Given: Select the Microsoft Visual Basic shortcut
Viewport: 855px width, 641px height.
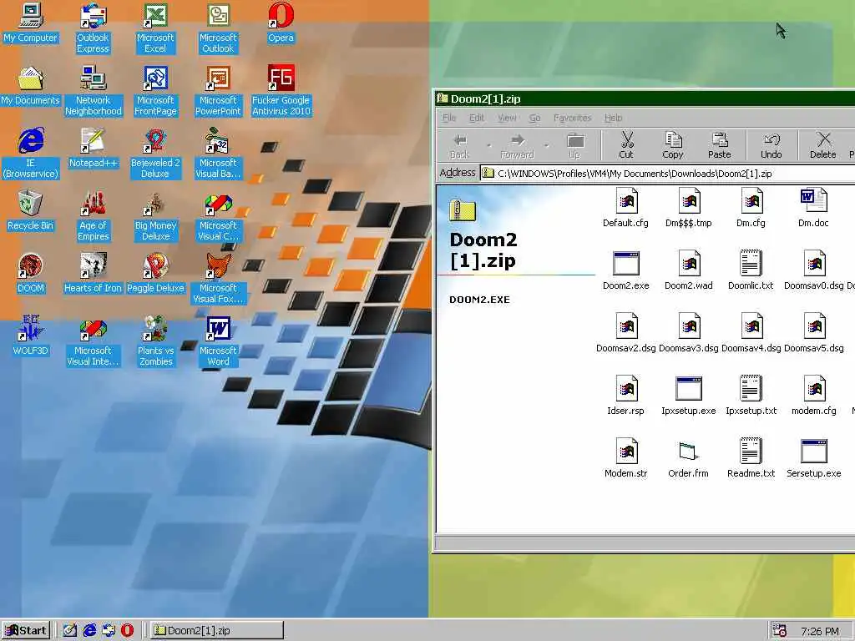Looking at the screenshot, I should (218, 154).
